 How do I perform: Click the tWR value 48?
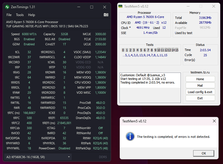click(29, 108)
